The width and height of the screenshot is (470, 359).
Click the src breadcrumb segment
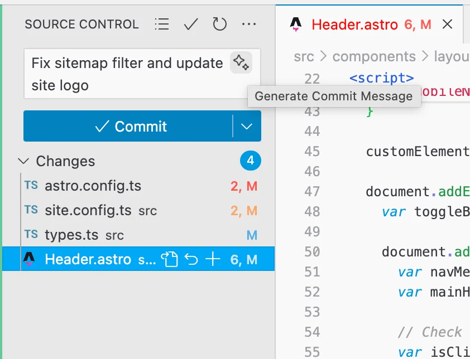pyautogui.click(x=304, y=56)
